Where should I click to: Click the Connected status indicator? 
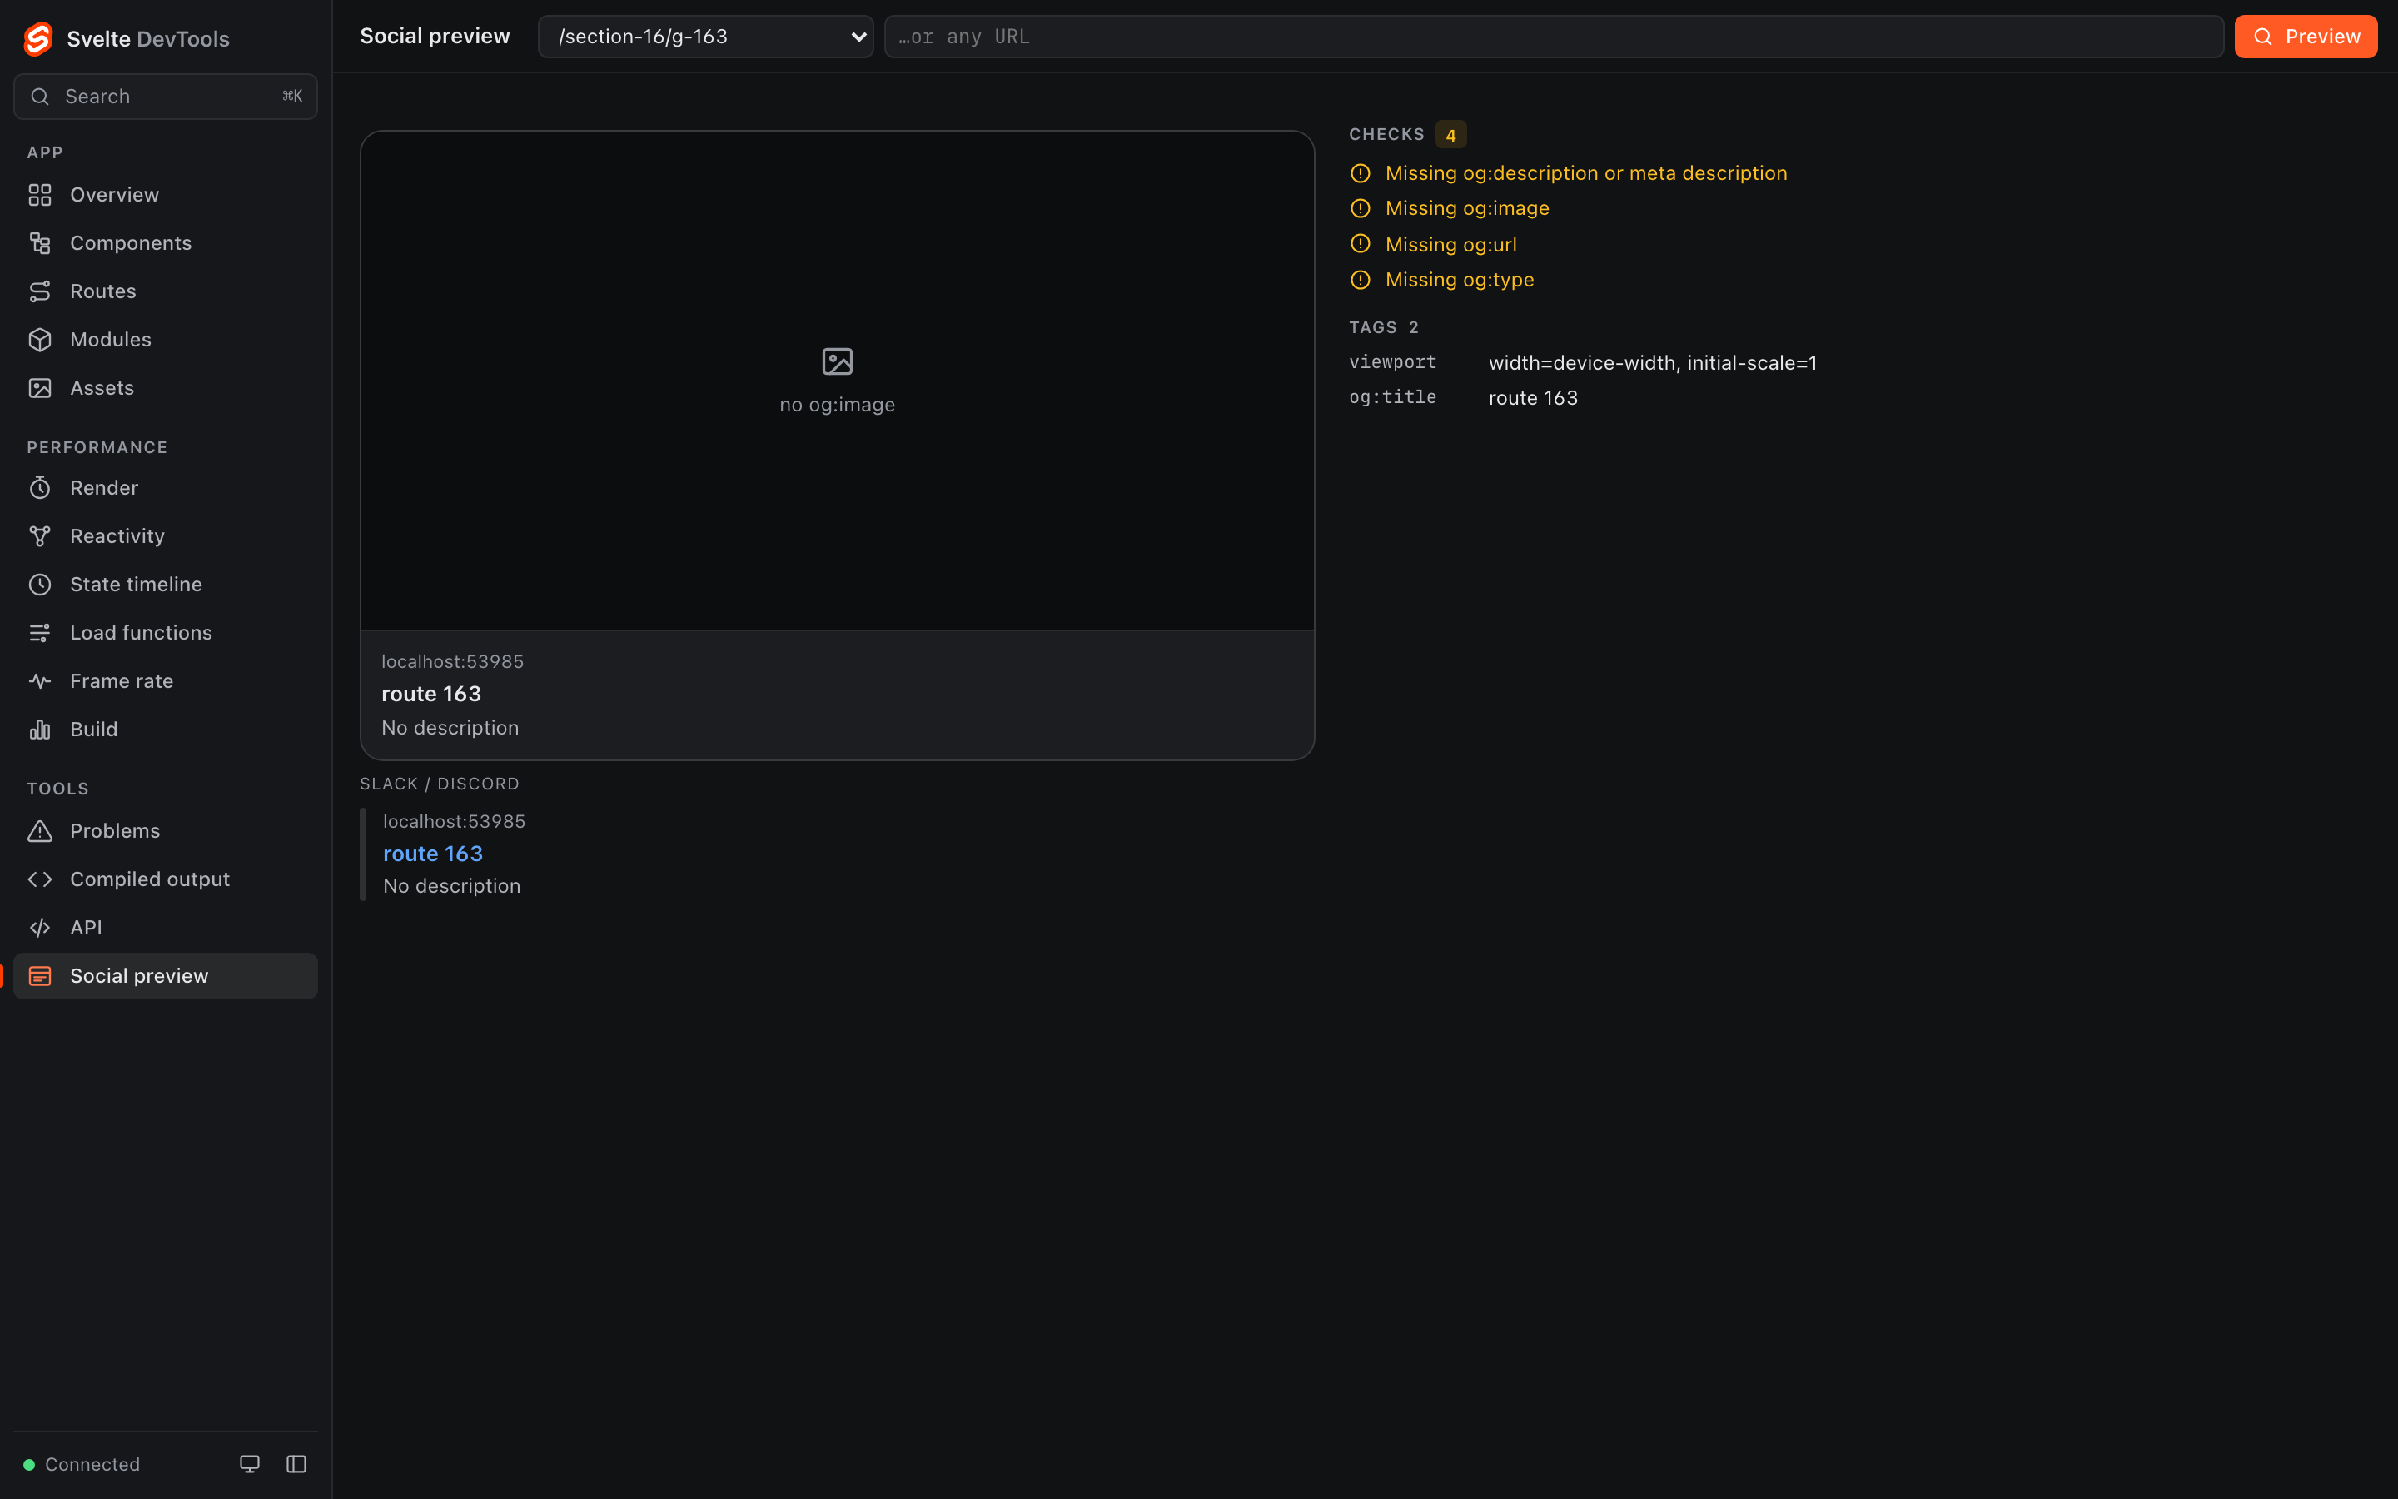[82, 1464]
